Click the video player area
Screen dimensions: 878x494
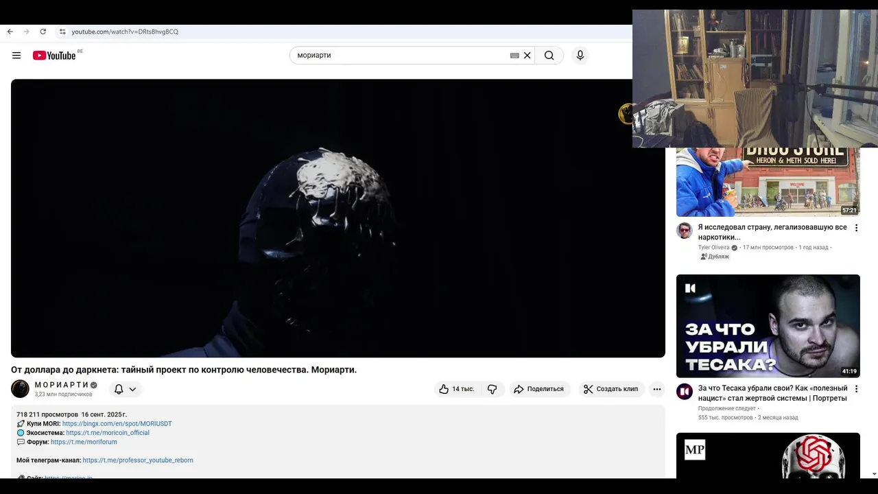coord(338,218)
